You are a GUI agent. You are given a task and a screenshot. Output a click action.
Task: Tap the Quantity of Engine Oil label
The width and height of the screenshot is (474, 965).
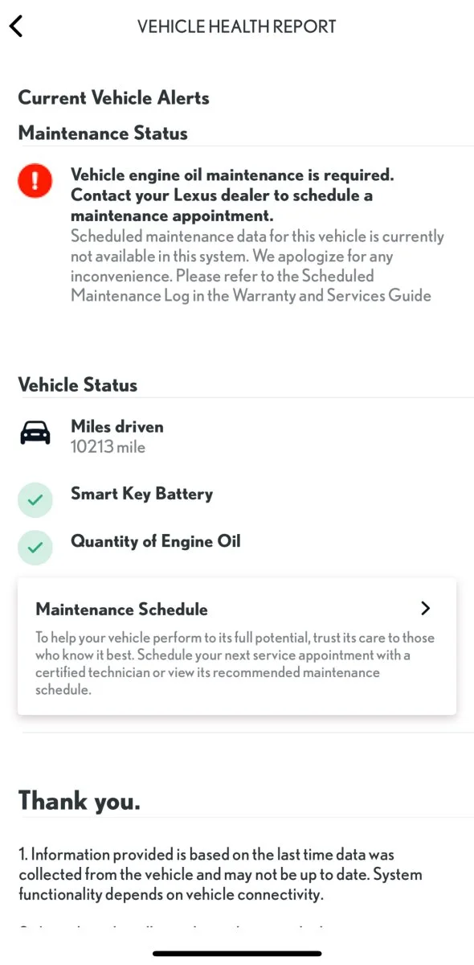coord(156,541)
